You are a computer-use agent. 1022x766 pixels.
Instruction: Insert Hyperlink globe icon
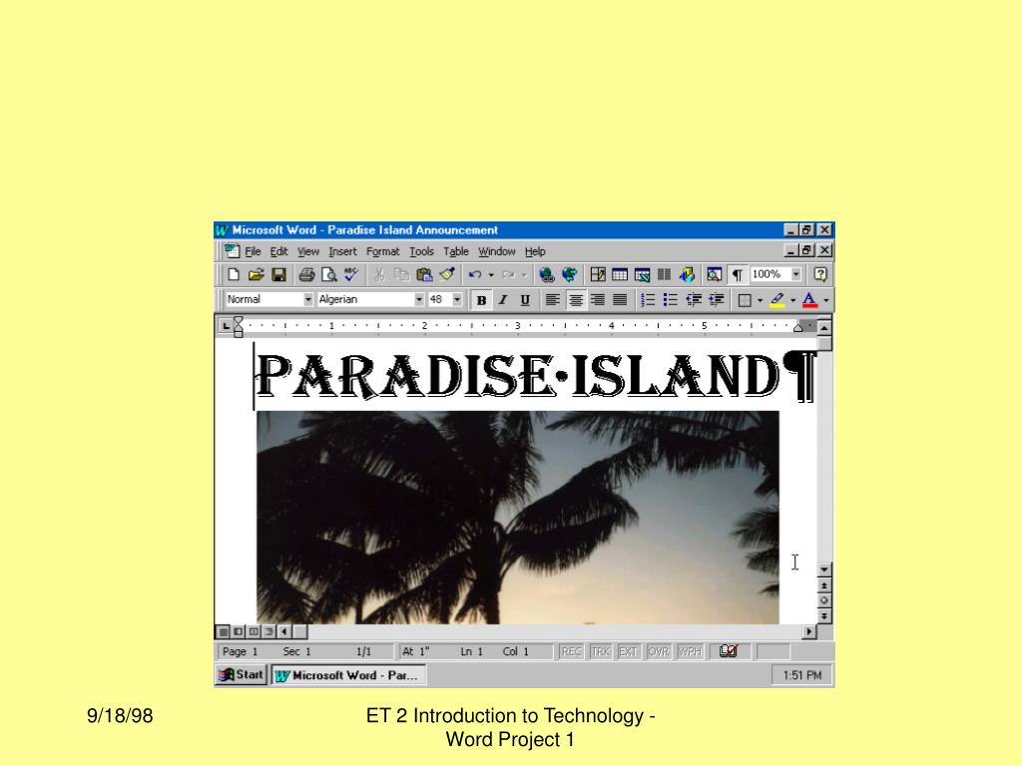tap(546, 275)
